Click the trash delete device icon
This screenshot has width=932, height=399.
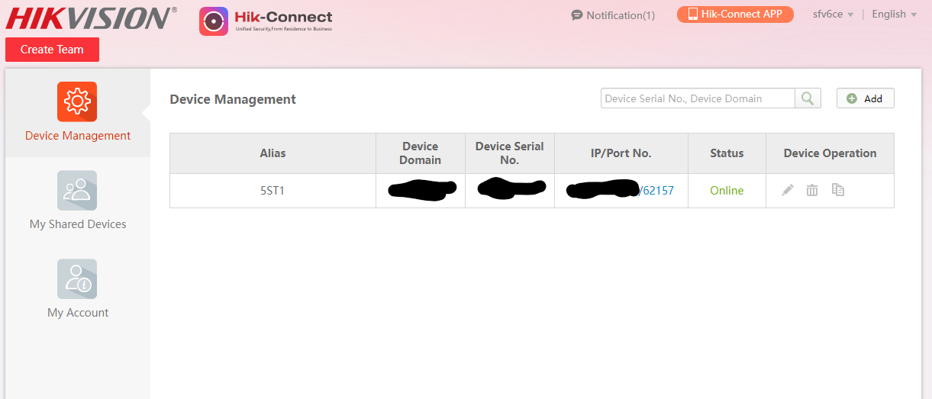(812, 190)
